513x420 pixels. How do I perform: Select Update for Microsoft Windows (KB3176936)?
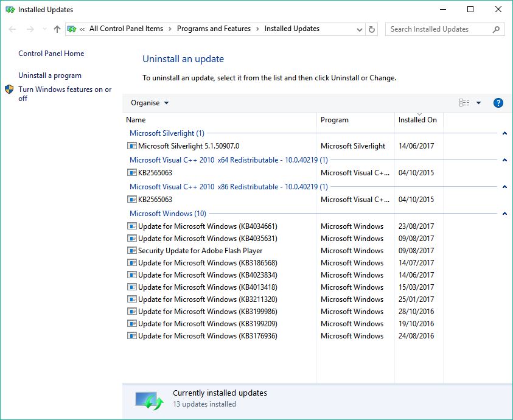pyautogui.click(x=208, y=336)
